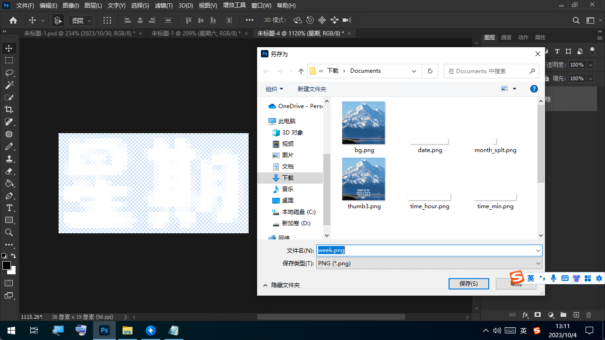
Task: Open the 滤镜(T) menu
Action: click(x=164, y=6)
